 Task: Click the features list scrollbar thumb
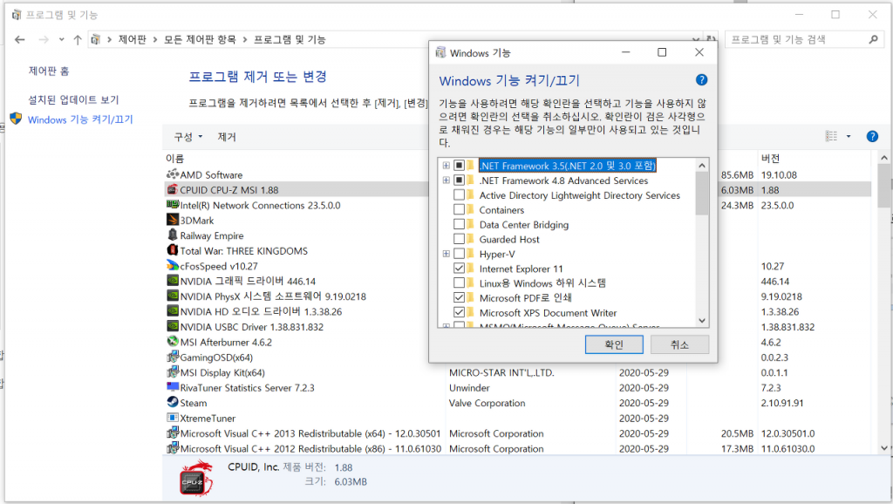click(x=702, y=194)
